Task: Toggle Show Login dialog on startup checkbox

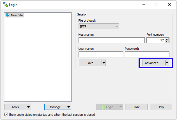Action: pyautogui.click(x=6, y=115)
